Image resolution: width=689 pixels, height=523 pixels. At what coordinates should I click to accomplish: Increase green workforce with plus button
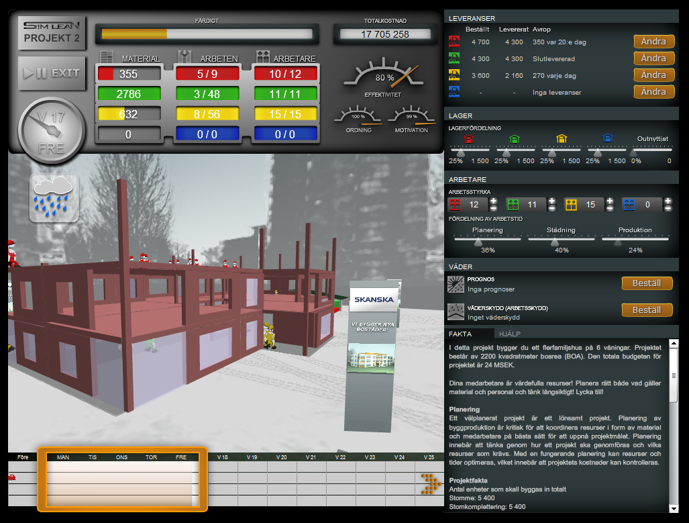[552, 201]
